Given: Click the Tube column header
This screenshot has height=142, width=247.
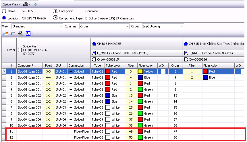Looking at the screenshot, I should tap(98, 65).
